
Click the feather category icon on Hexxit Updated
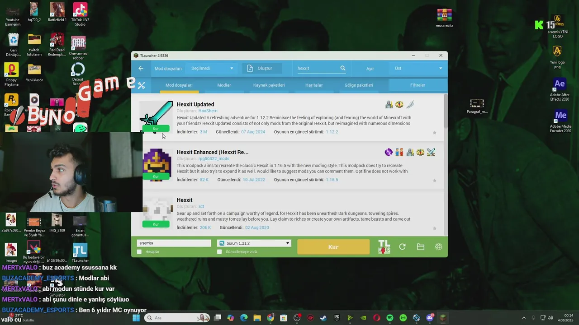(410, 105)
